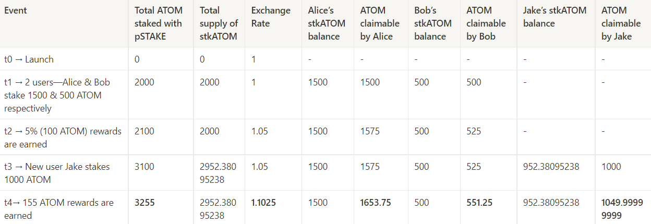Select the 2100 total staked cell
Image resolution: width=651 pixels, height=224 pixels.
point(144,131)
